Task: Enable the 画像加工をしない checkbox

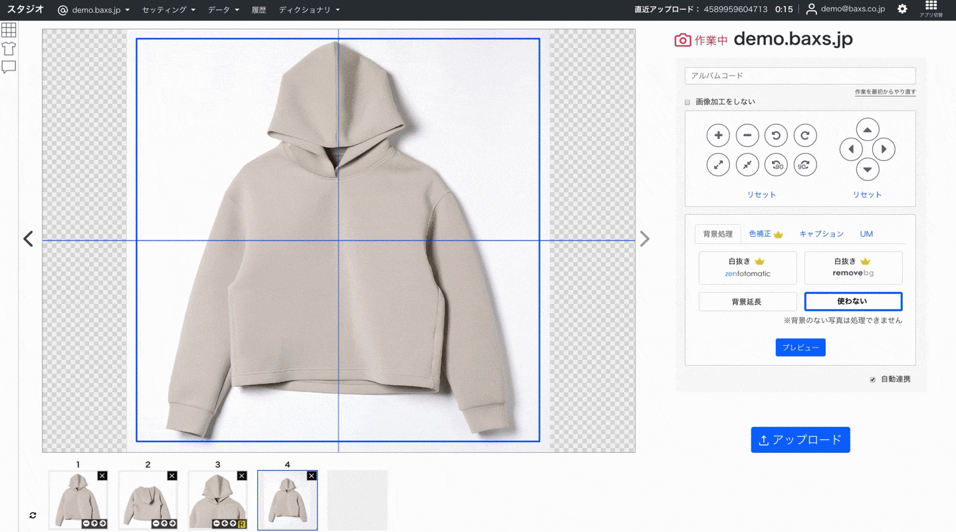Action: coord(687,102)
